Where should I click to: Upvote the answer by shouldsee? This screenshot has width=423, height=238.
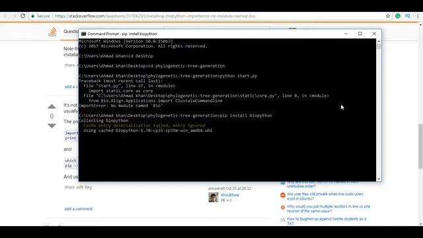point(52,106)
